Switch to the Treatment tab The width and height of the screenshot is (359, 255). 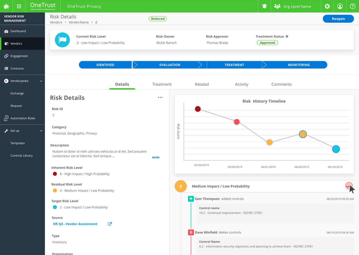click(162, 84)
